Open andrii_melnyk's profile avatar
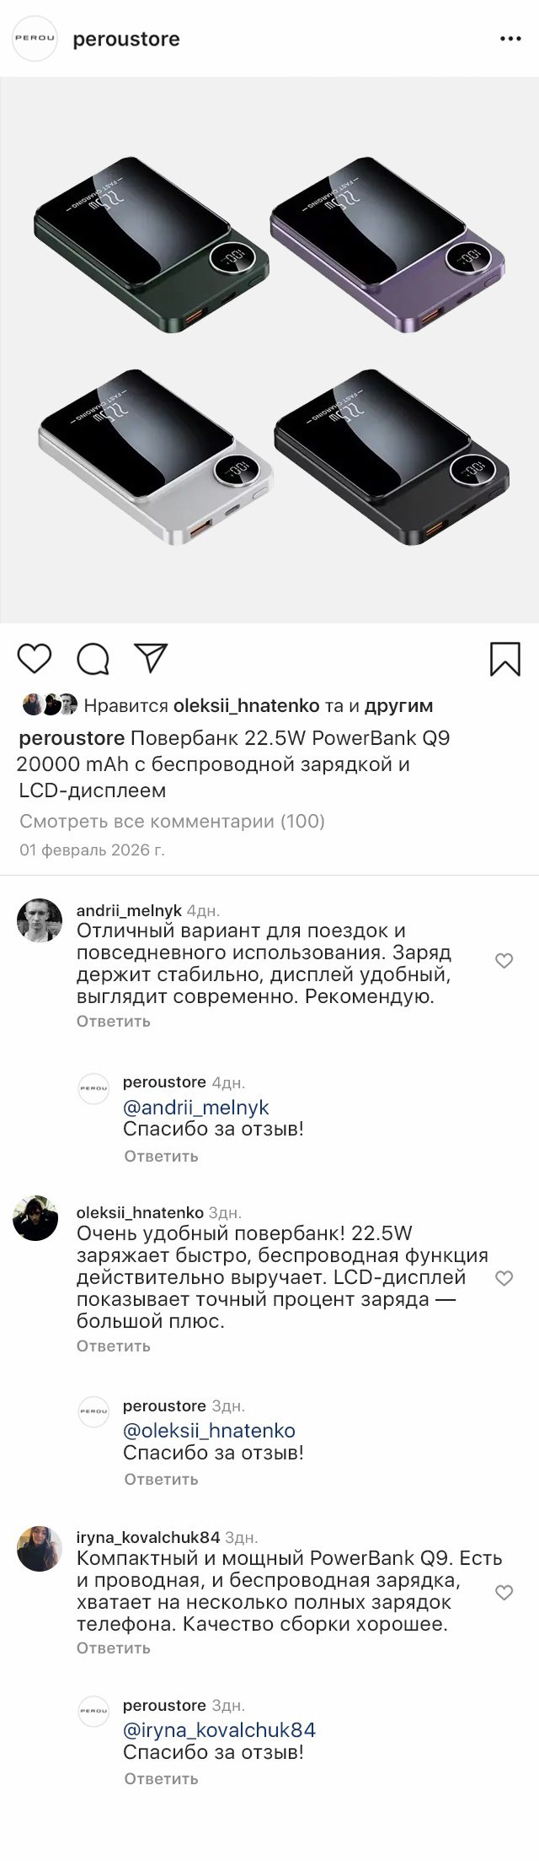Screen dimensions: 539x1861 click(40, 920)
